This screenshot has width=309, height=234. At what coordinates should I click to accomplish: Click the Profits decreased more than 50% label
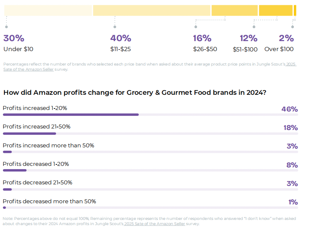(49, 201)
